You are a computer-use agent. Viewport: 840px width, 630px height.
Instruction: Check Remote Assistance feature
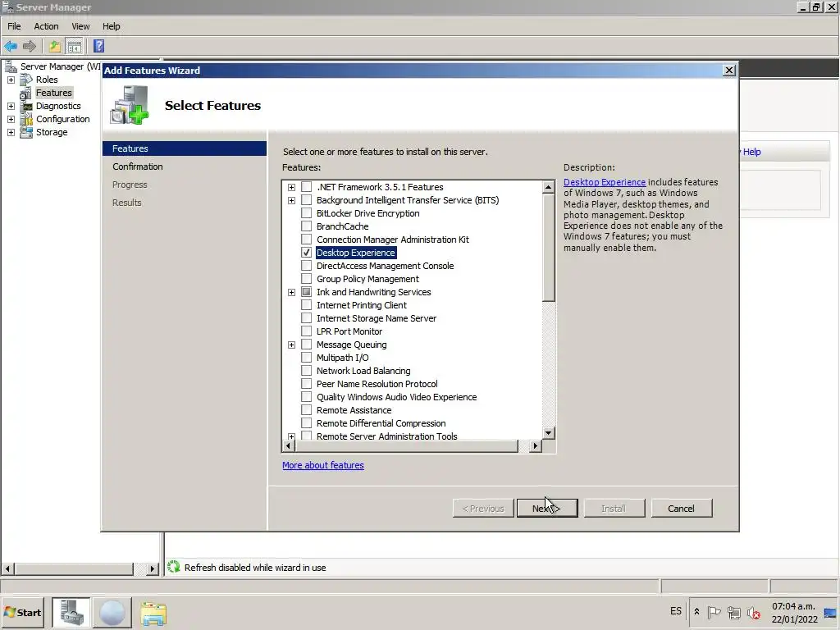(x=307, y=410)
